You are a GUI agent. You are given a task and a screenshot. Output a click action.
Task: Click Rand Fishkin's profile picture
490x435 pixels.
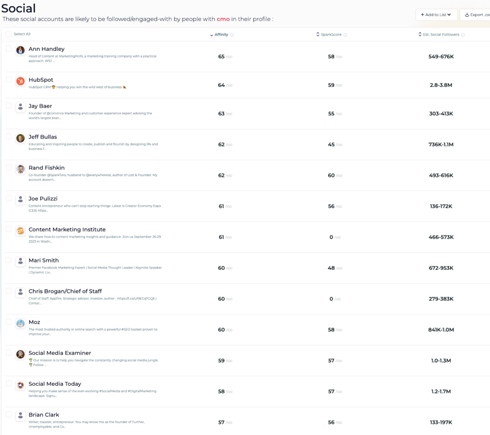20,169
